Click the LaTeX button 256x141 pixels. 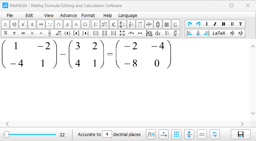click(219, 33)
